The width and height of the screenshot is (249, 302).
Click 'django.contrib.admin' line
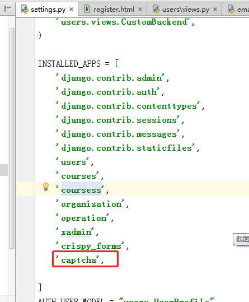pyautogui.click(x=112, y=78)
